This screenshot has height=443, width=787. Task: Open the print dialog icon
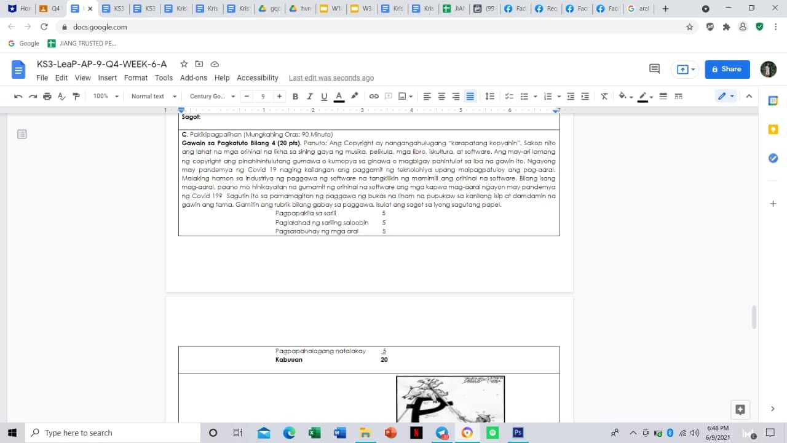click(x=47, y=96)
